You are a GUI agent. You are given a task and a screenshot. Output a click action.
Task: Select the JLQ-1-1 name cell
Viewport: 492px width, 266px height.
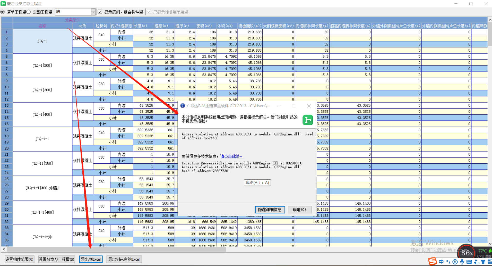point(42,139)
